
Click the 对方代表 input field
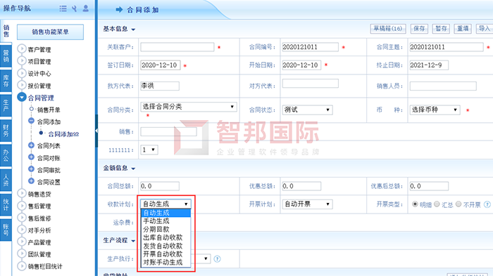[311, 83]
